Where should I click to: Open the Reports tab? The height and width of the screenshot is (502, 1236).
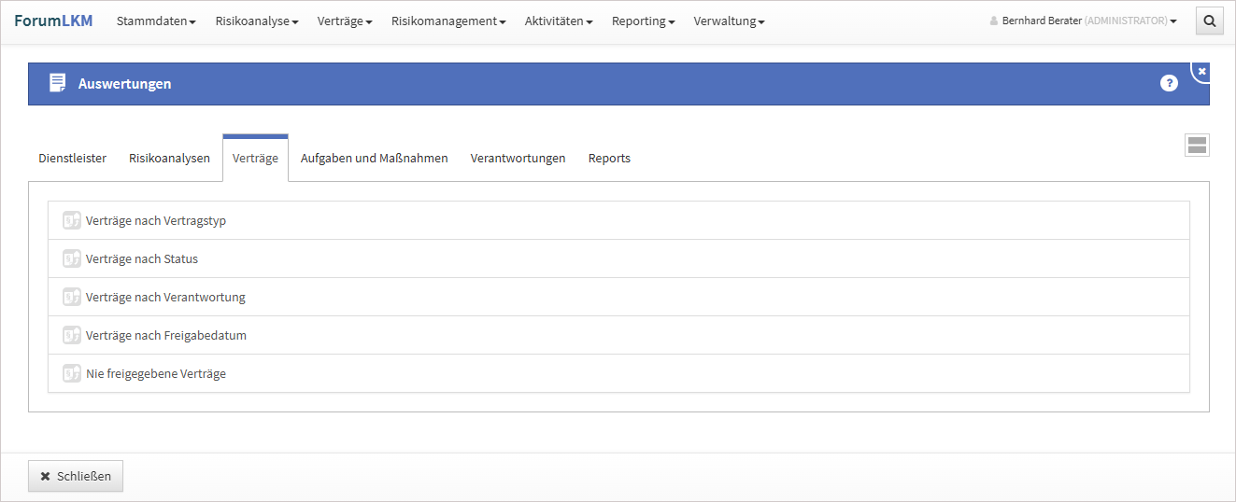609,158
